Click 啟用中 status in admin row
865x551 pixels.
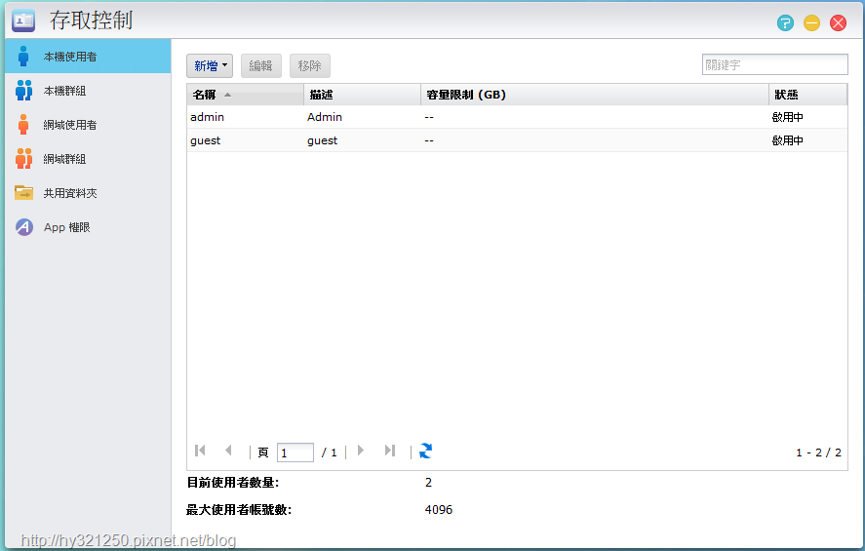pyautogui.click(x=787, y=117)
